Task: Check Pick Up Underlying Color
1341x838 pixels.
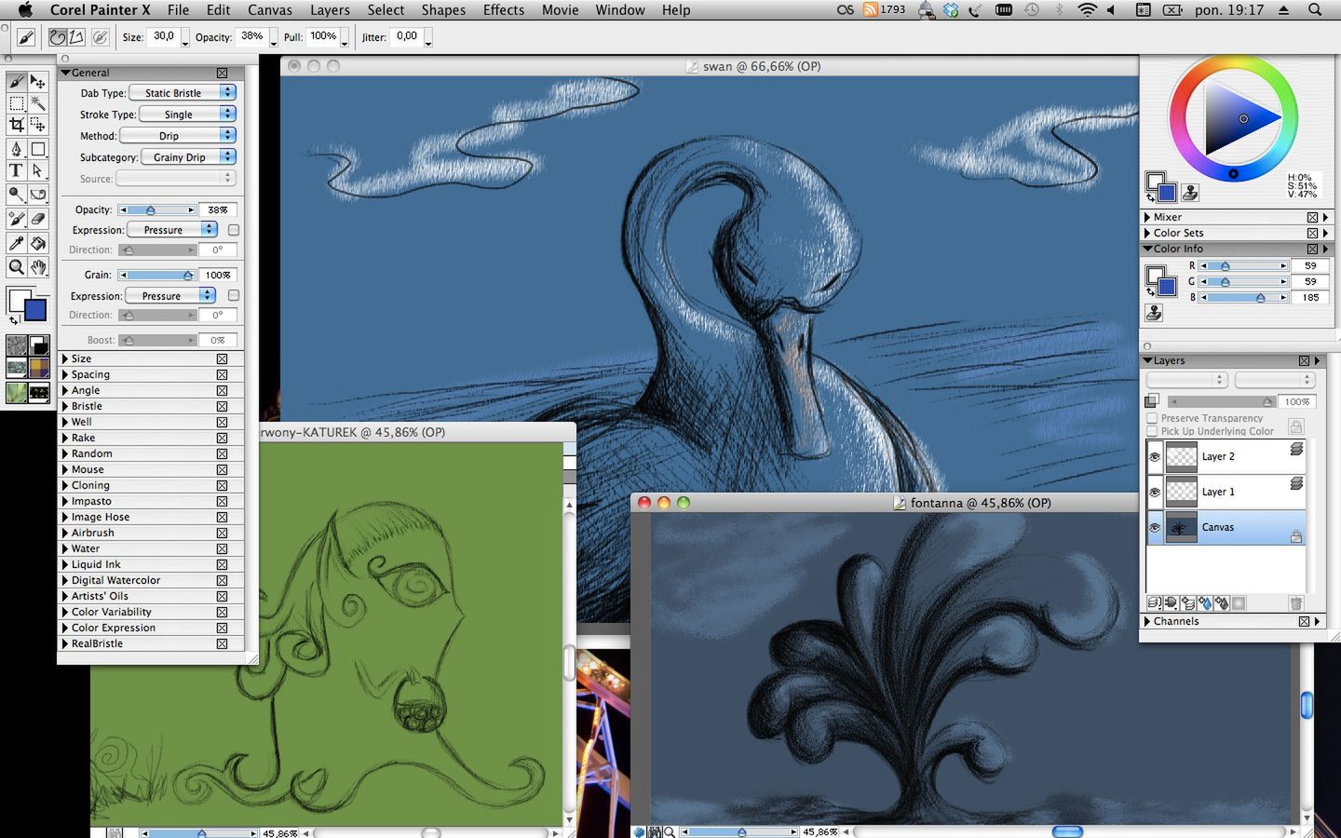Action: [1153, 431]
